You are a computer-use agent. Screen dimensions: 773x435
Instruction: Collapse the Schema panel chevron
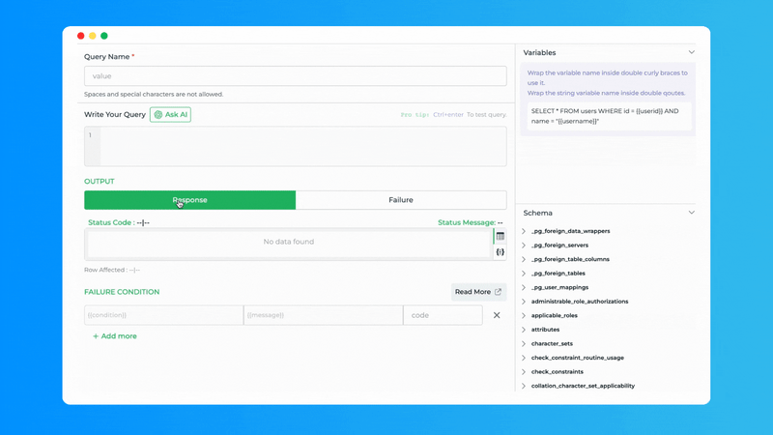click(691, 213)
